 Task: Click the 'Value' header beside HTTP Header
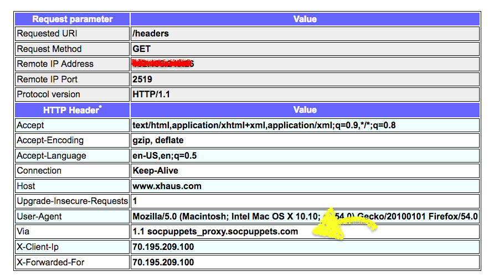305,110
